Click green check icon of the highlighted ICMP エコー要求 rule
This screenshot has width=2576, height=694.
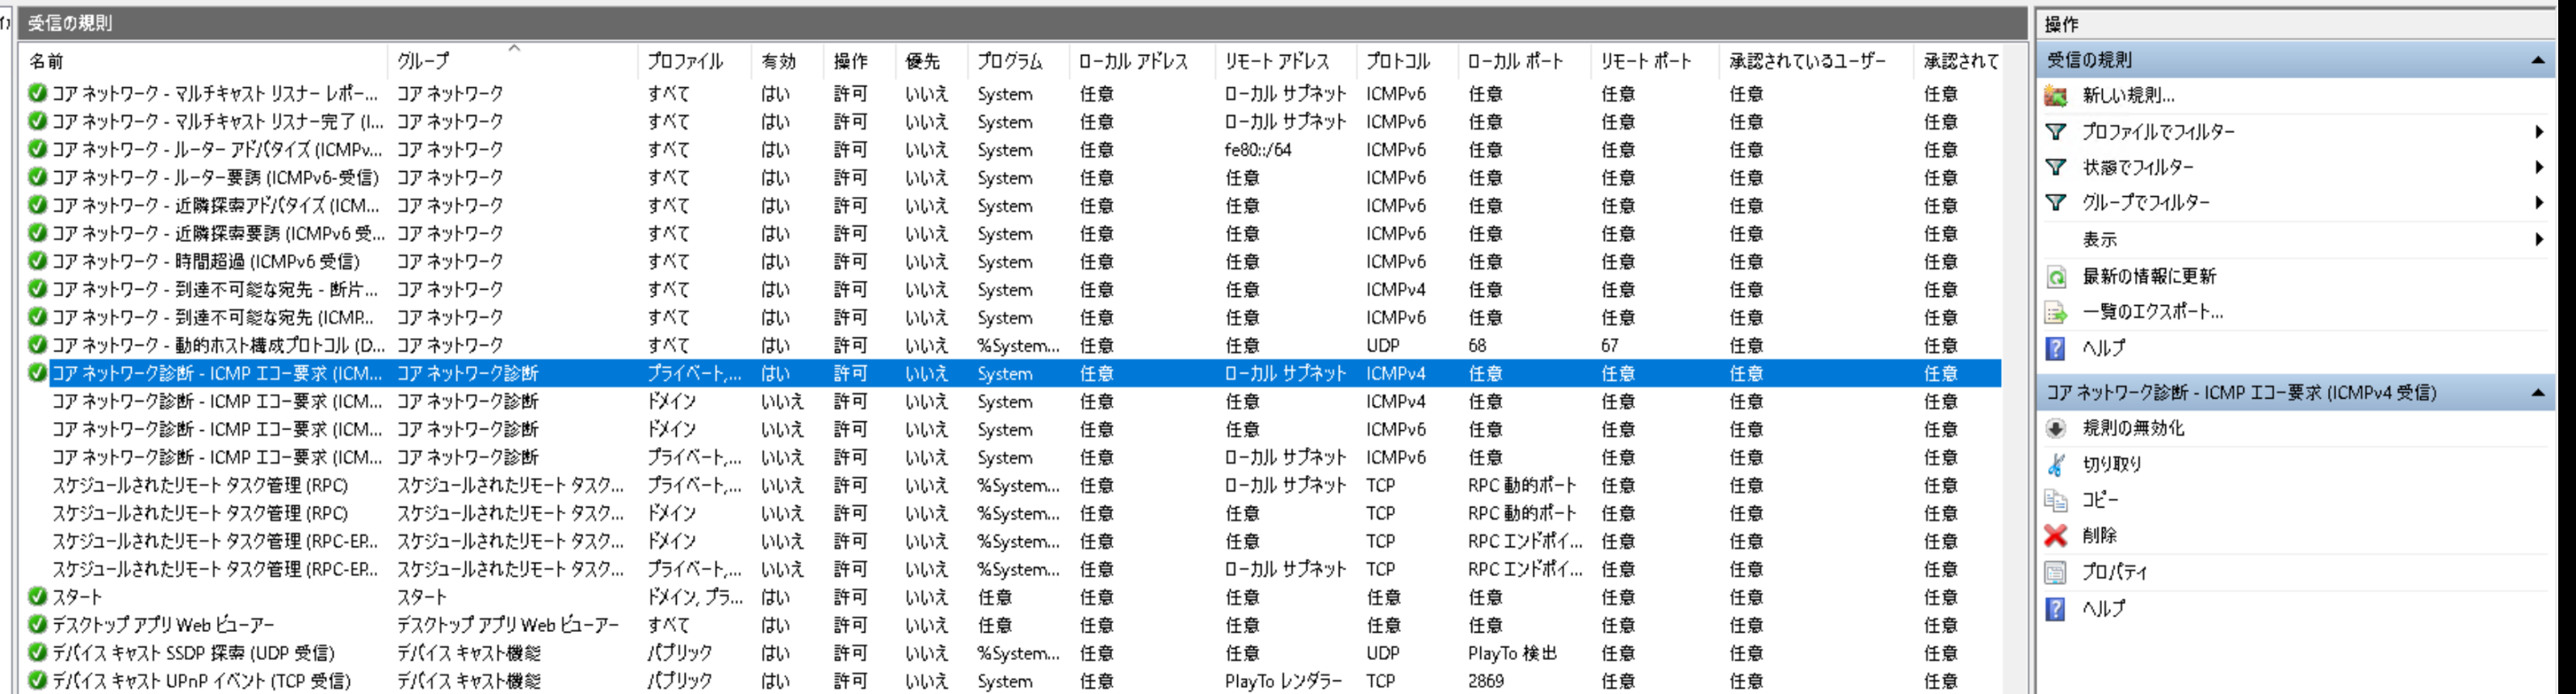click(x=38, y=373)
